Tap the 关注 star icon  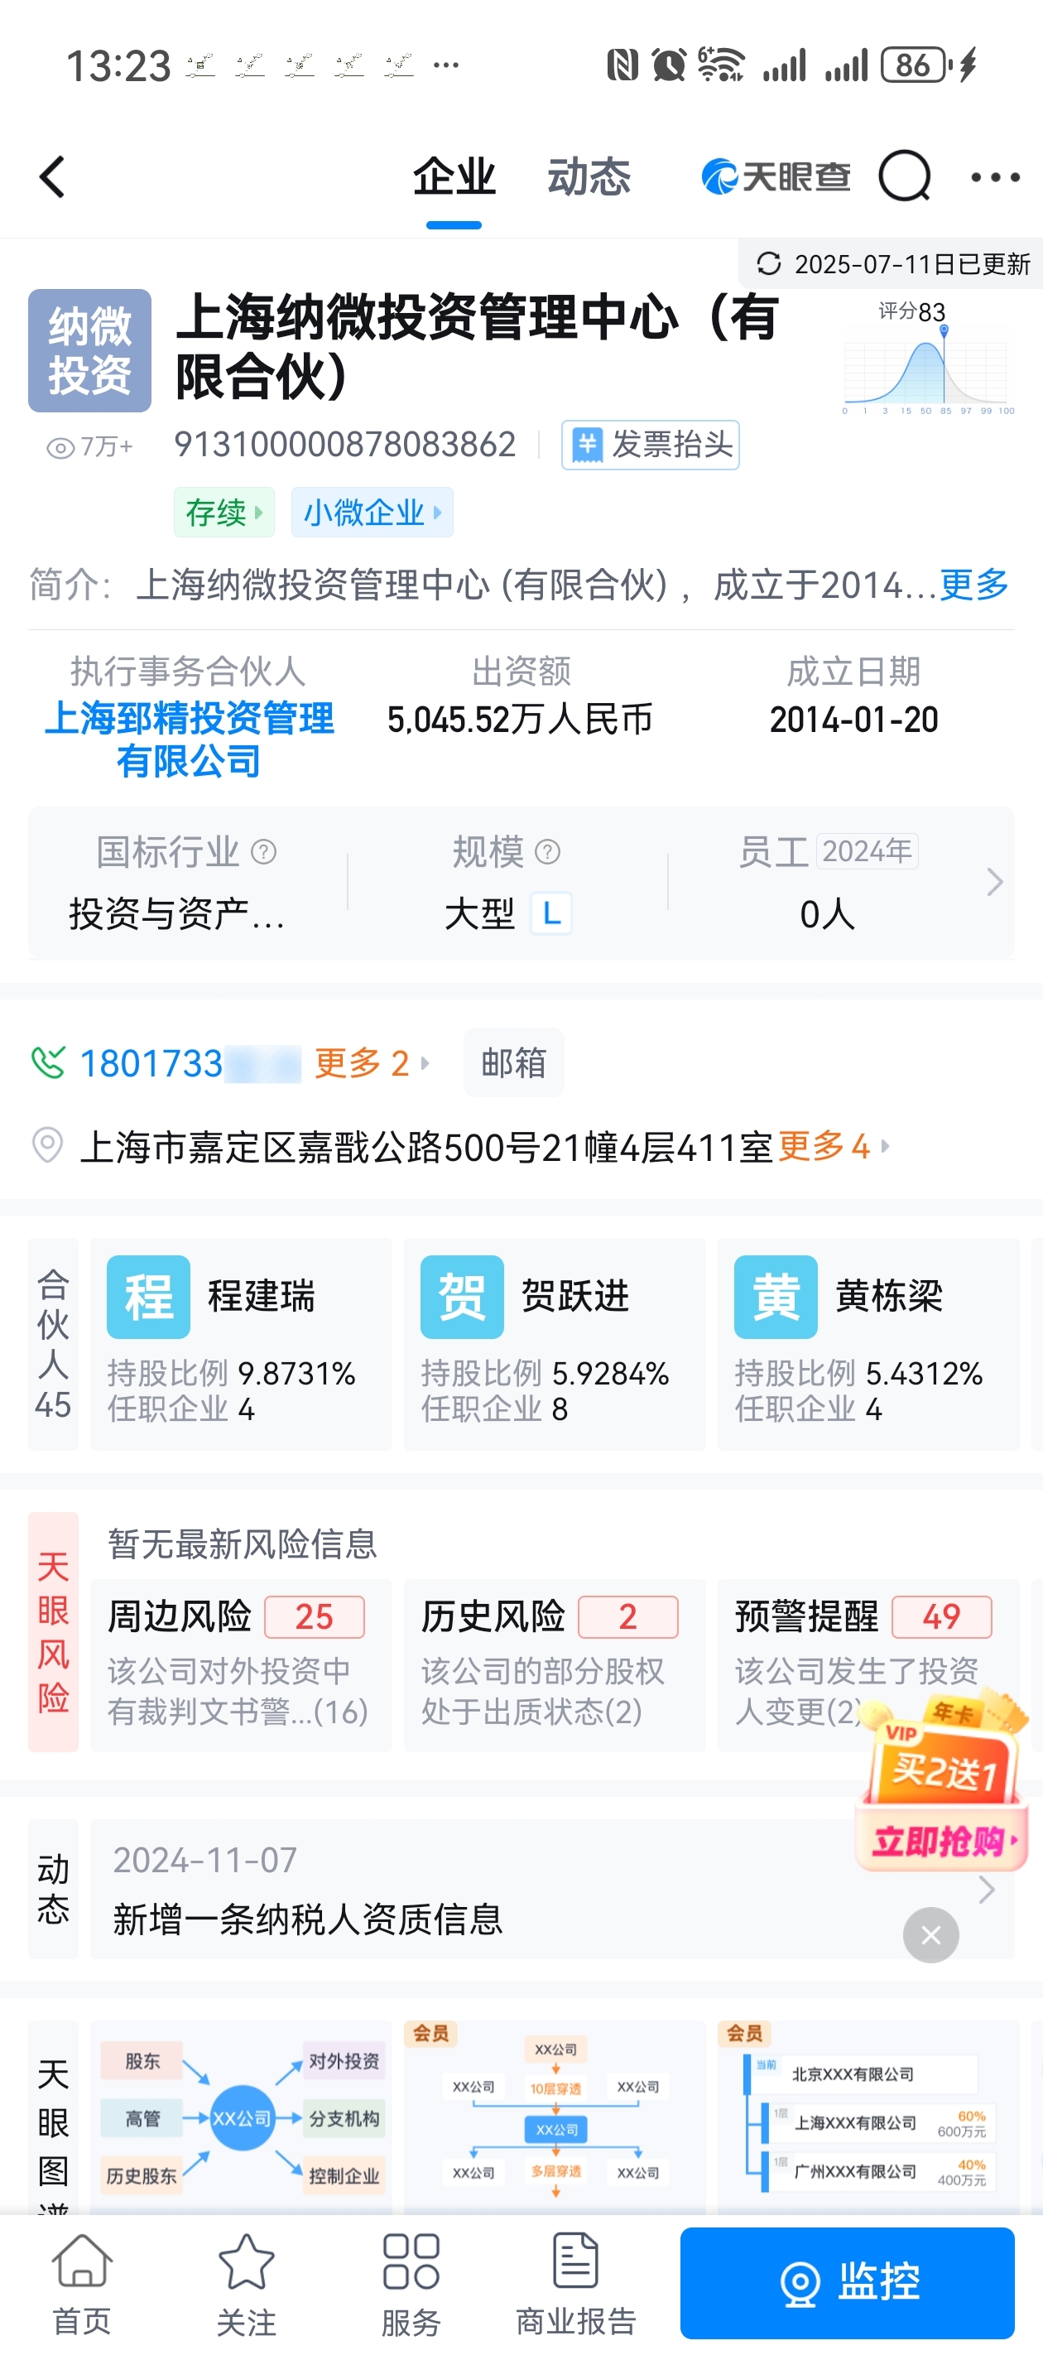(247, 2262)
